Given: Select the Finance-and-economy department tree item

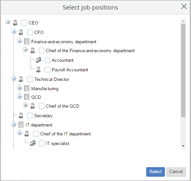Looking at the screenshot, I should [64, 42].
